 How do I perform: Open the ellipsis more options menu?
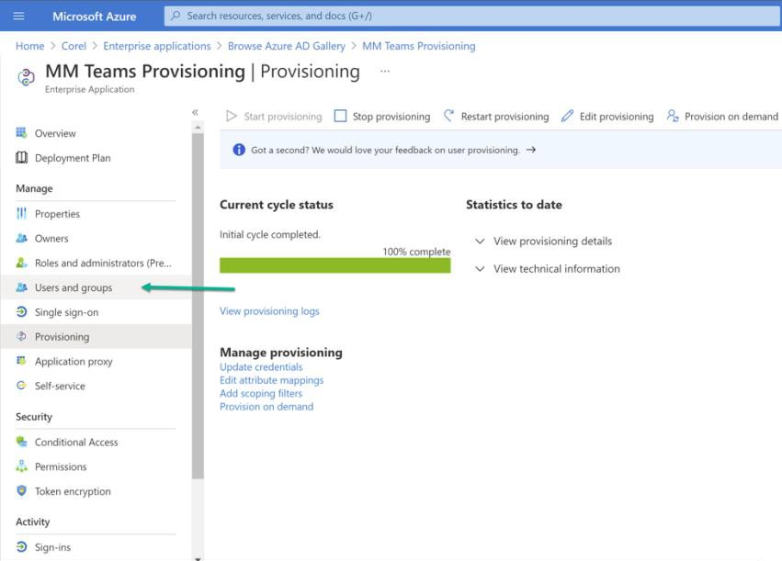(384, 72)
